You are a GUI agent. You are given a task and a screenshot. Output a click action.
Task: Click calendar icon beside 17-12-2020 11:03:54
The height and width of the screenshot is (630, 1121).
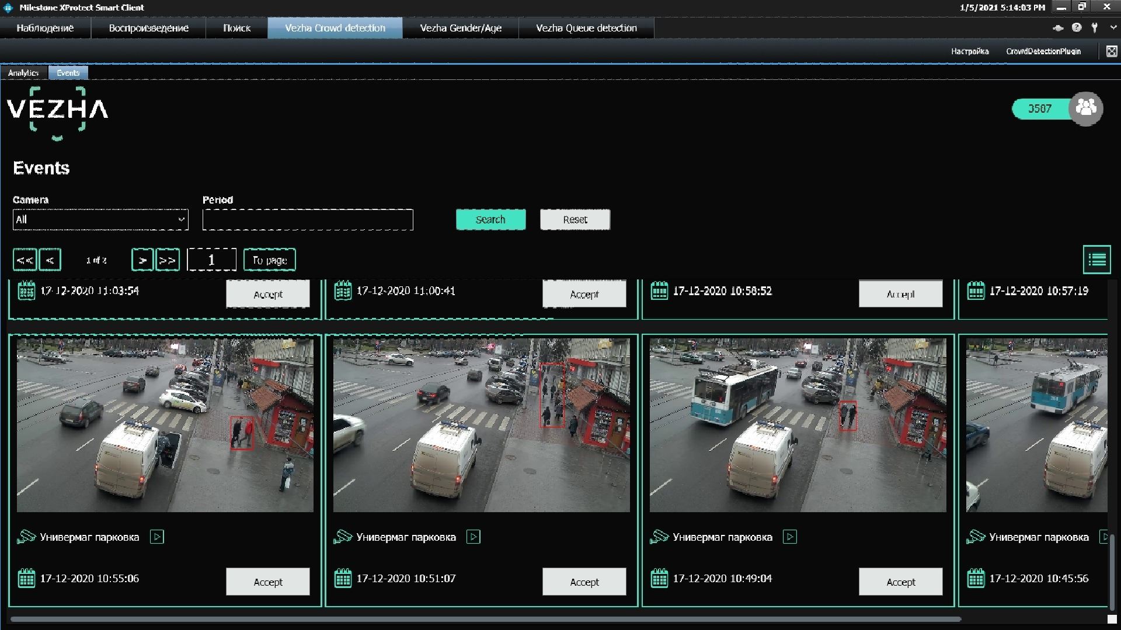(26, 290)
